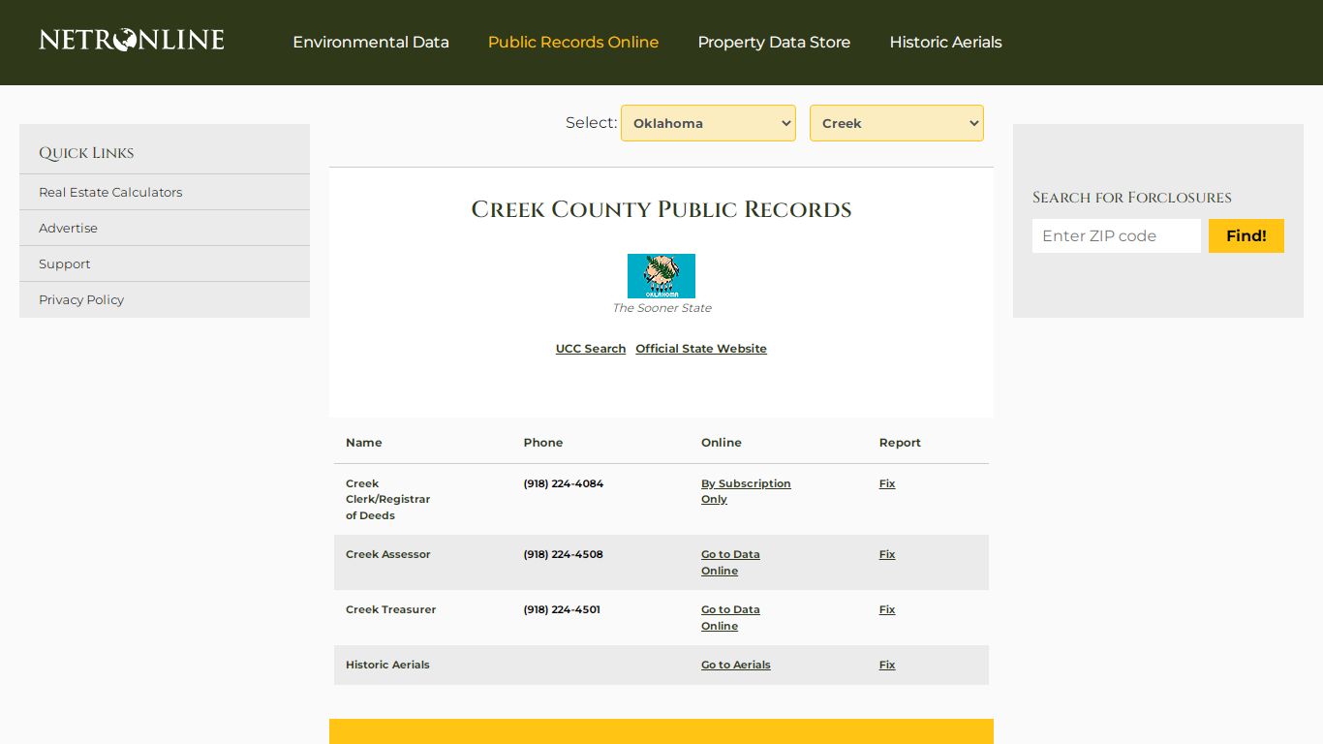The width and height of the screenshot is (1323, 744).
Task: Open Real Estate Calculators quick link
Action: tap(110, 192)
